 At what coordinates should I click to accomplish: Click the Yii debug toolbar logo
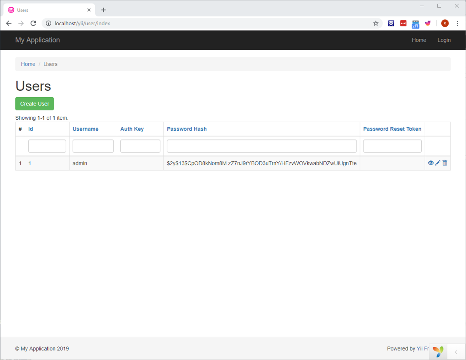click(x=438, y=351)
